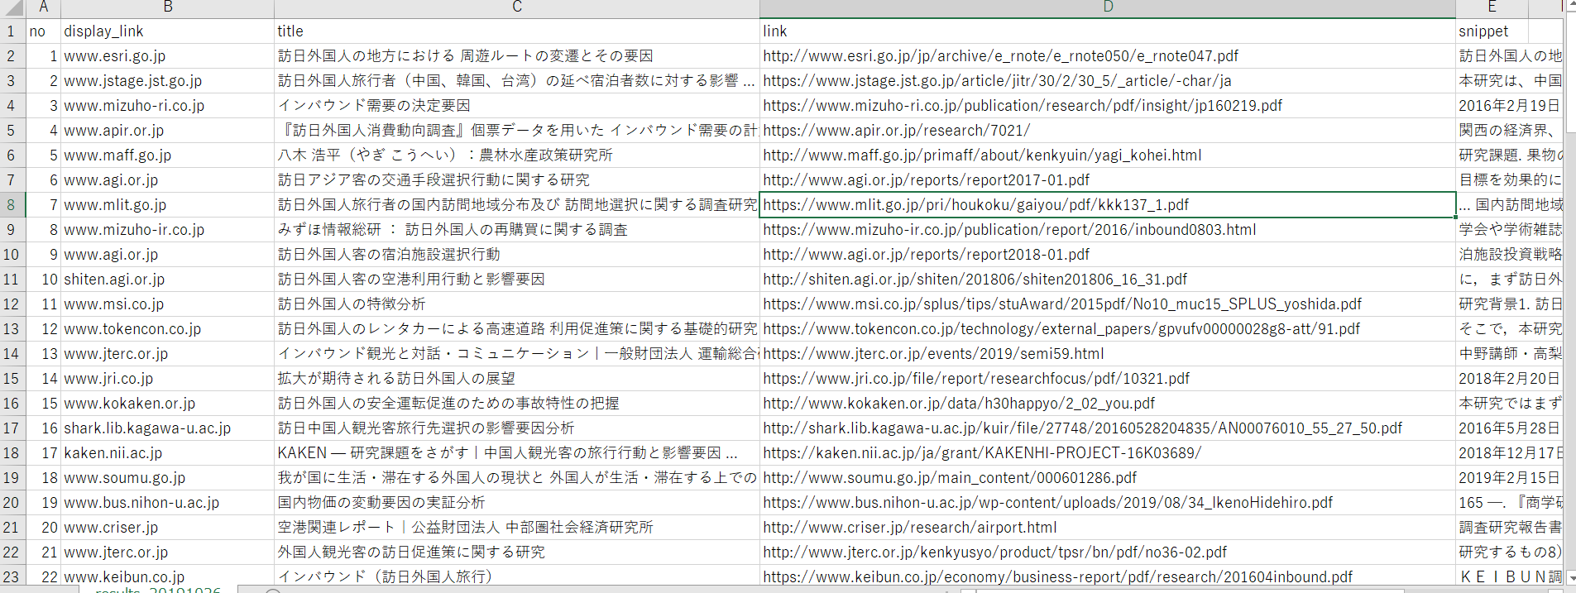Click the 'no' header cell

43,31
